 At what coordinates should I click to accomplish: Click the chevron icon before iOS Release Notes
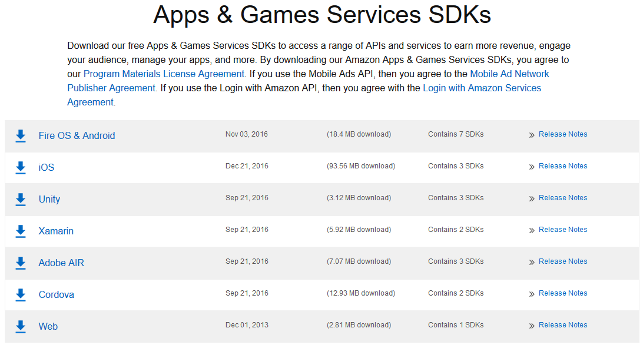click(532, 167)
